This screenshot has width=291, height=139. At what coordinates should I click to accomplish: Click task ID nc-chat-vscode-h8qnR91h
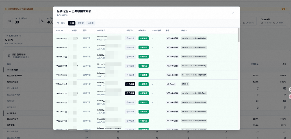(x=194, y=75)
